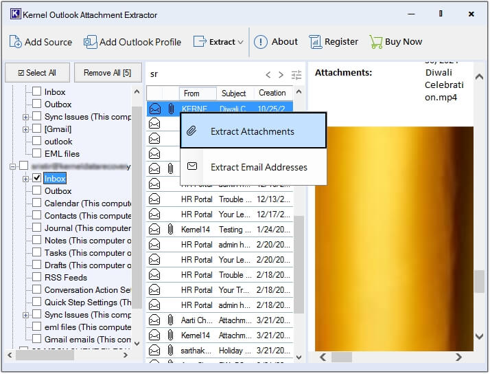This screenshot has width=490, height=374.
Task: Check the Calendar folder checkbox
Action: [37, 203]
